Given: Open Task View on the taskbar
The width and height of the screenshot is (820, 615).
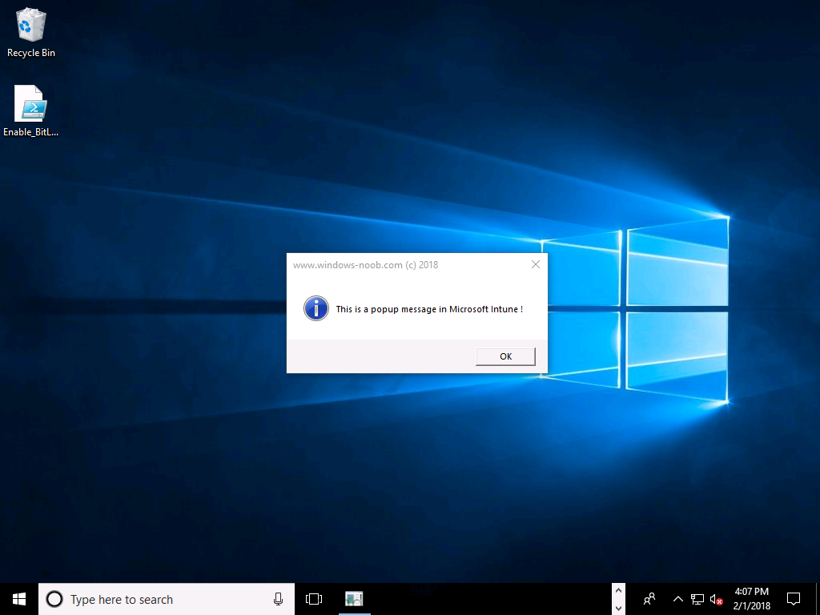Looking at the screenshot, I should pos(314,599).
